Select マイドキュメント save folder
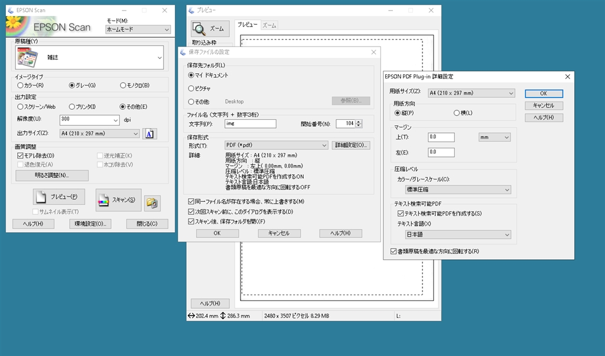This screenshot has height=356, width=605. [x=208, y=75]
